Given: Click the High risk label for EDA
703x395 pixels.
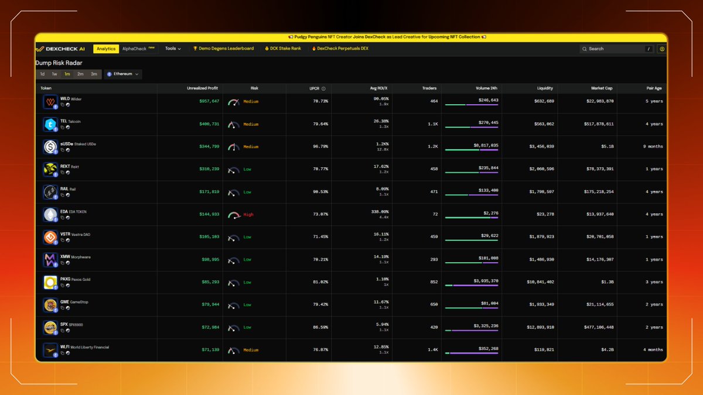Looking at the screenshot, I should [248, 215].
